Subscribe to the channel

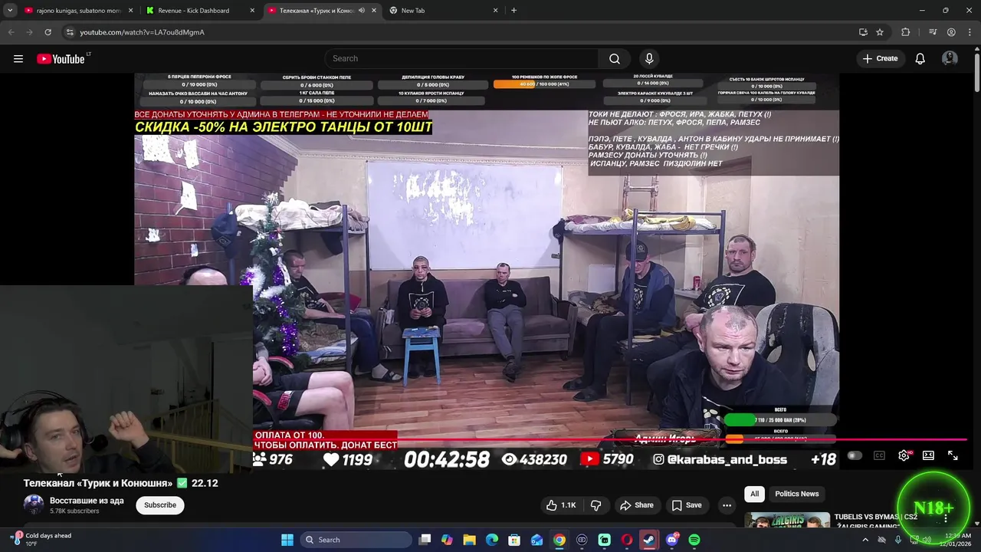[160, 505]
